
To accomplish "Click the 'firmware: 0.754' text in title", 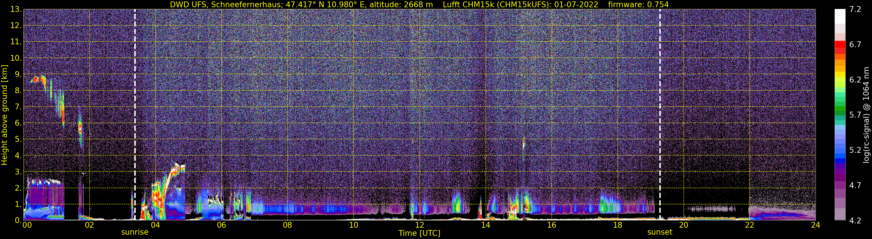I will point(638,4).
